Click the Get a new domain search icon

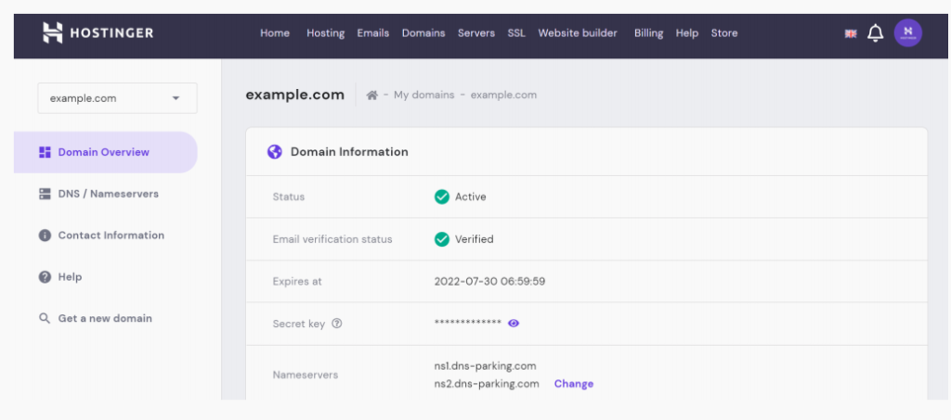pos(44,319)
